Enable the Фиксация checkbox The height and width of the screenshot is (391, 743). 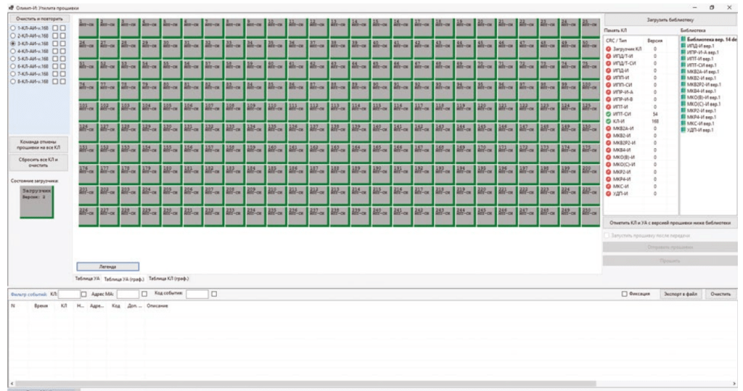(624, 294)
